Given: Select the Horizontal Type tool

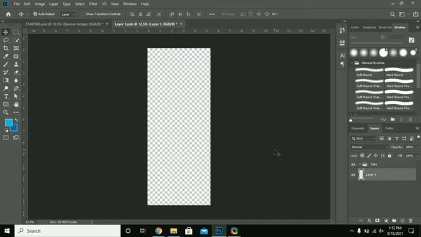Looking at the screenshot, I should [x=6, y=97].
